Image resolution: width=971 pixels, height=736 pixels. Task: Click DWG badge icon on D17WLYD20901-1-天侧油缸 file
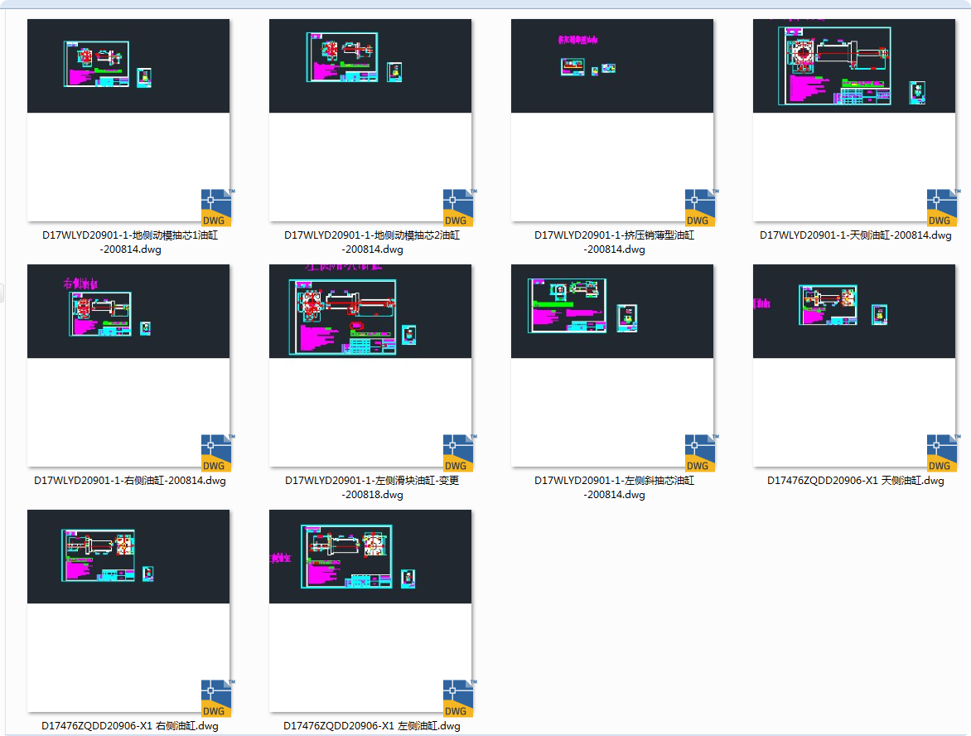[x=941, y=208]
